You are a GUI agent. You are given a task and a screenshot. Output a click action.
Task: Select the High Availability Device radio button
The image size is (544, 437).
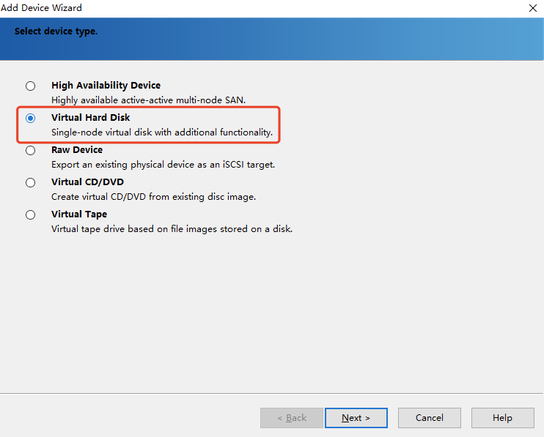(31, 86)
